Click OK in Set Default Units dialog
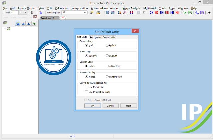The height and width of the screenshot is (140, 213). point(93,106)
